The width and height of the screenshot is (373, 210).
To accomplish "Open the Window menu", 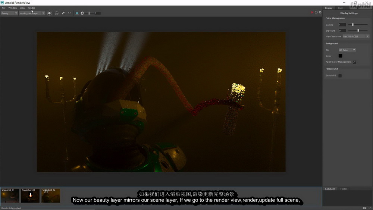I will tap(13, 8).
